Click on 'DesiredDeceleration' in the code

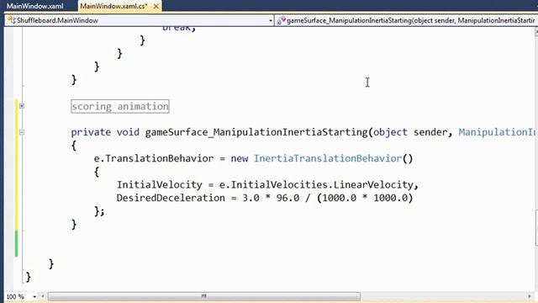[171, 198]
